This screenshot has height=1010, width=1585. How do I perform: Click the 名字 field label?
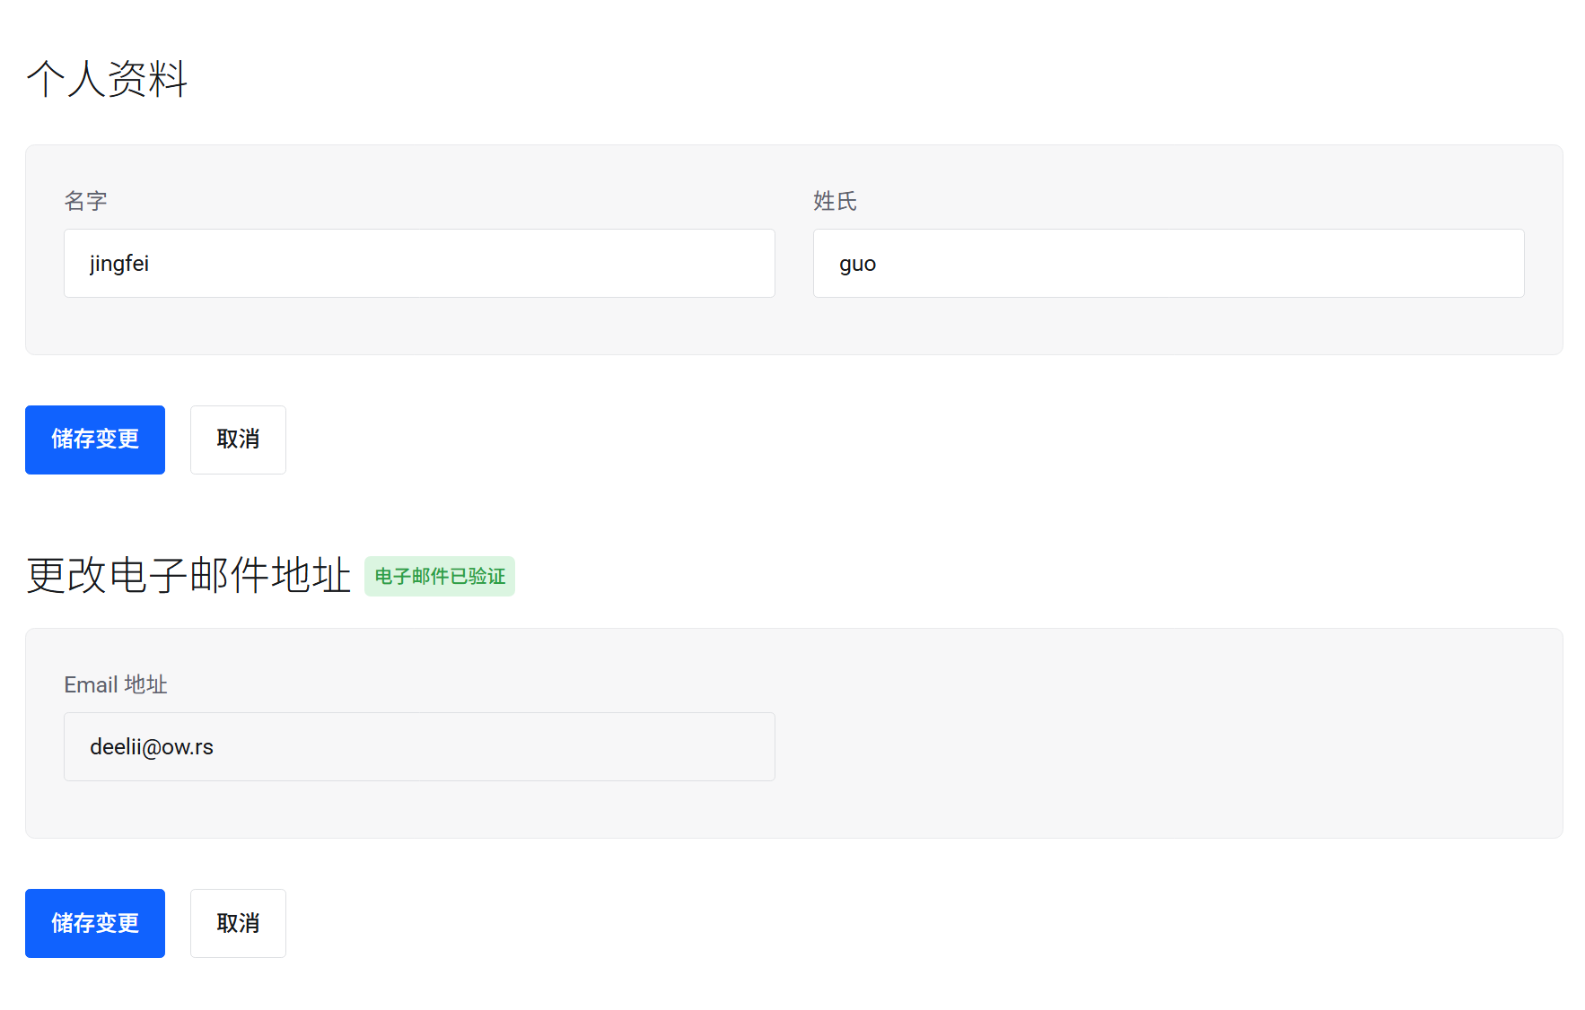coord(86,201)
